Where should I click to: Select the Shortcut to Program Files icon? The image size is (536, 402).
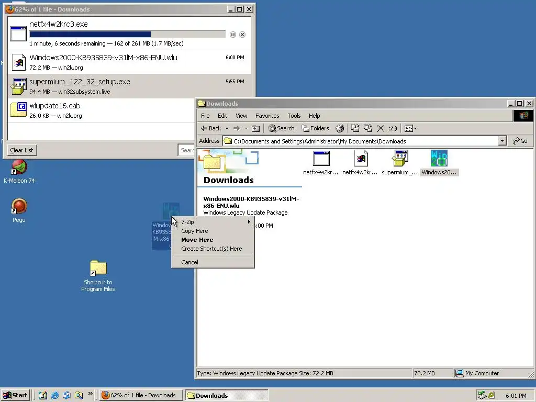tap(98, 276)
